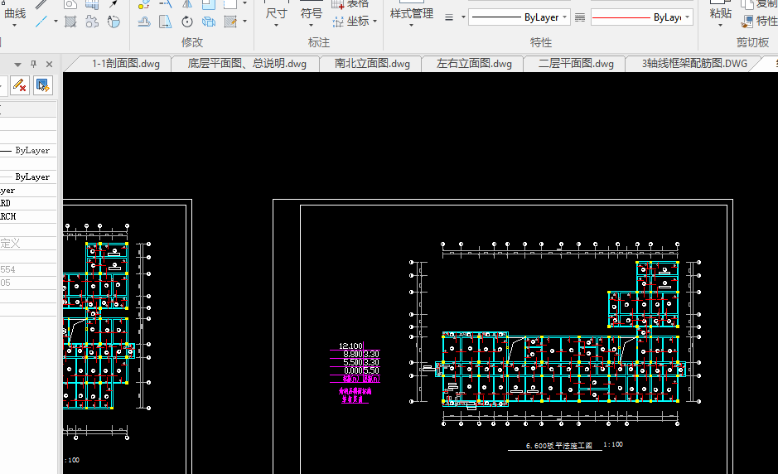778x474 pixels.
Task: Select the construction line tool icon
Action: (41, 22)
